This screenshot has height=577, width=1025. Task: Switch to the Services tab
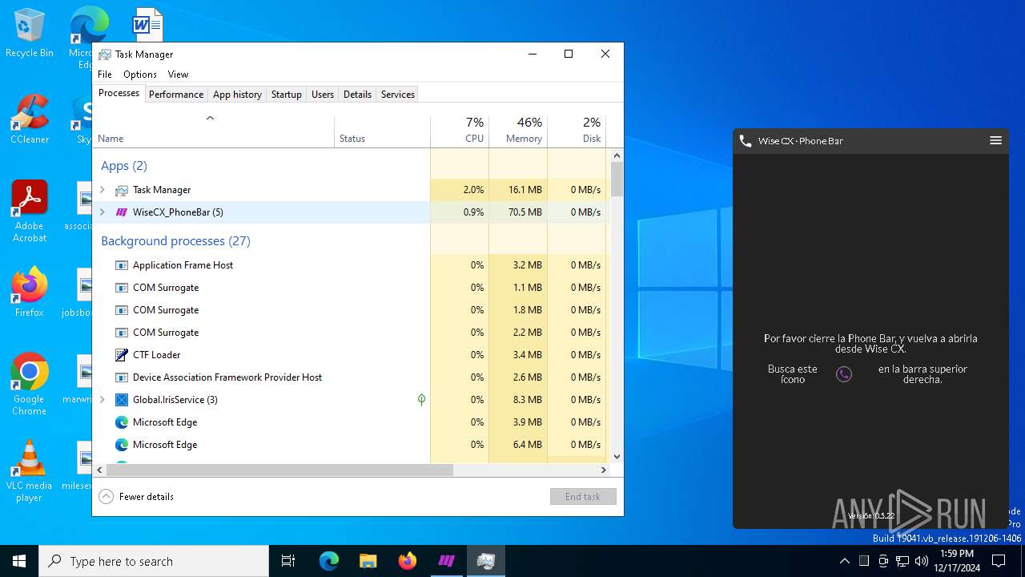tap(398, 95)
